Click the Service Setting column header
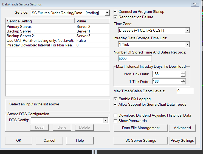This screenshot has height=154, width=203. point(40,21)
